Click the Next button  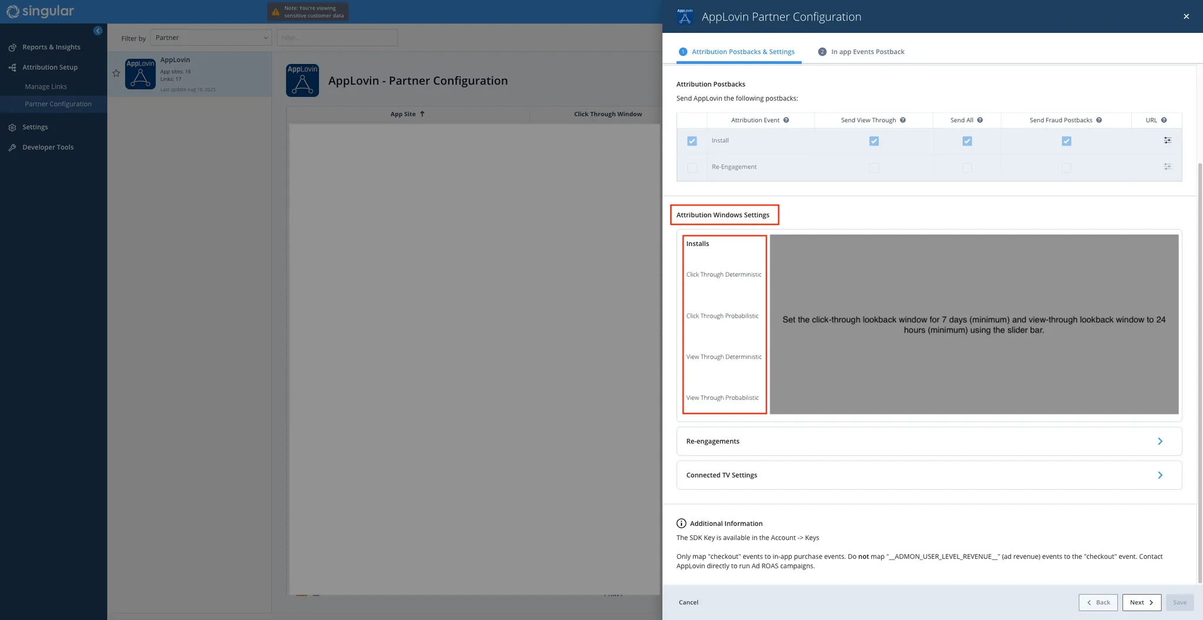[x=1141, y=602]
